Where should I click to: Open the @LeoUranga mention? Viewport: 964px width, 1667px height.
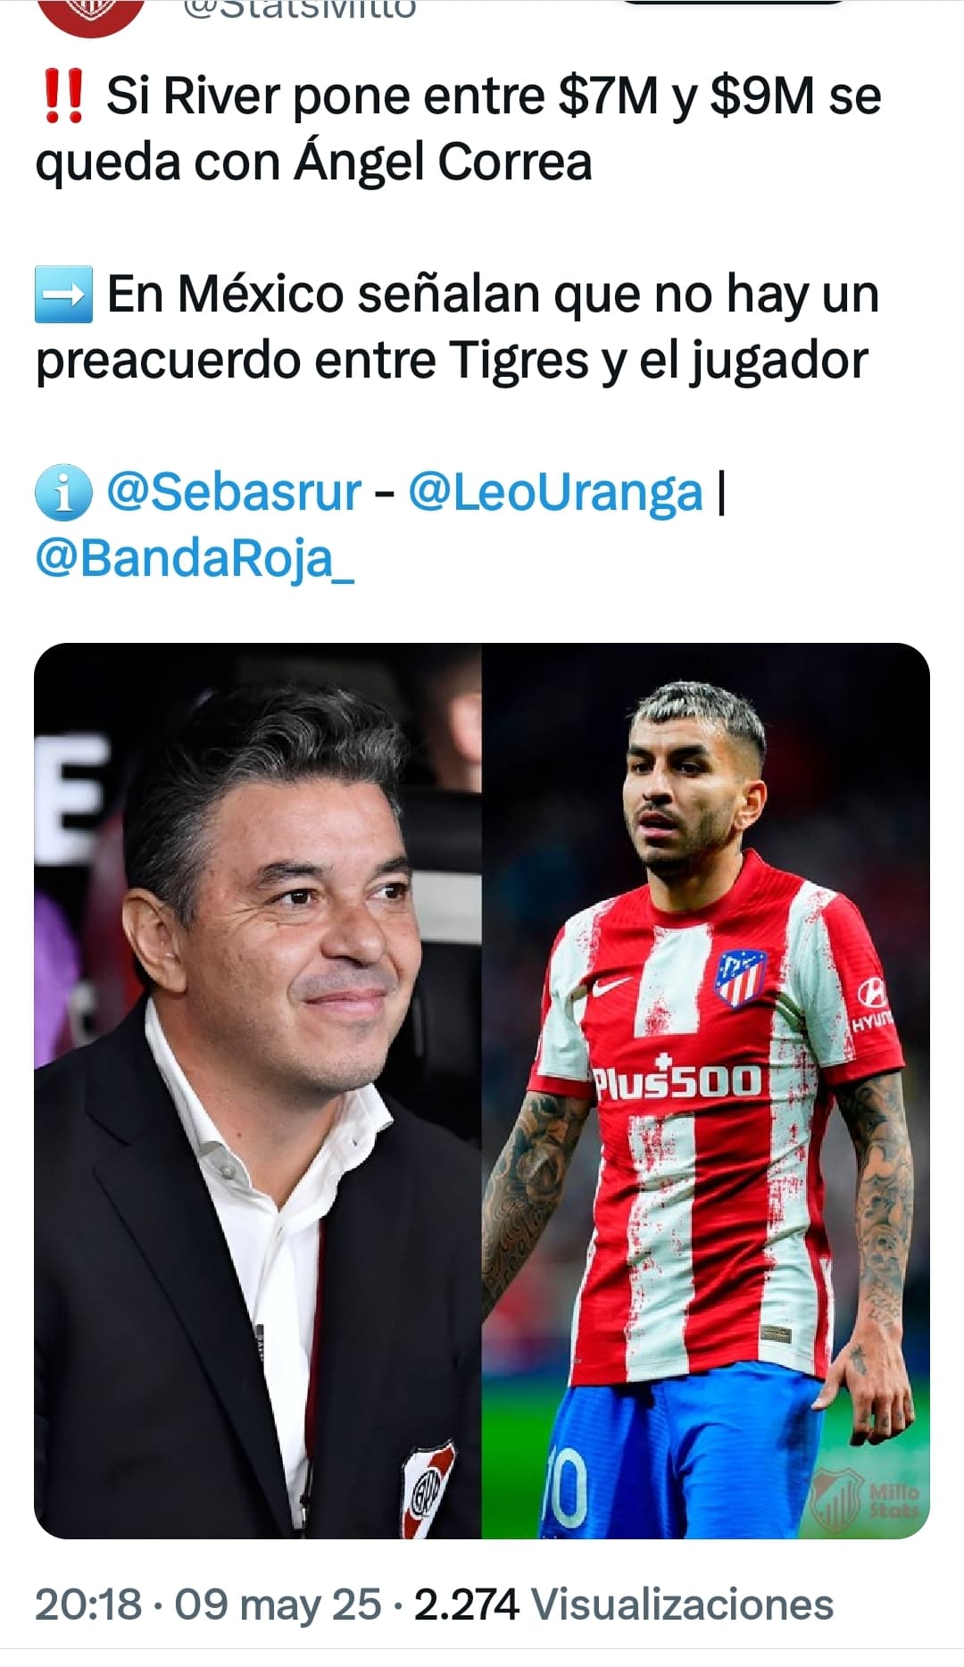coord(556,493)
